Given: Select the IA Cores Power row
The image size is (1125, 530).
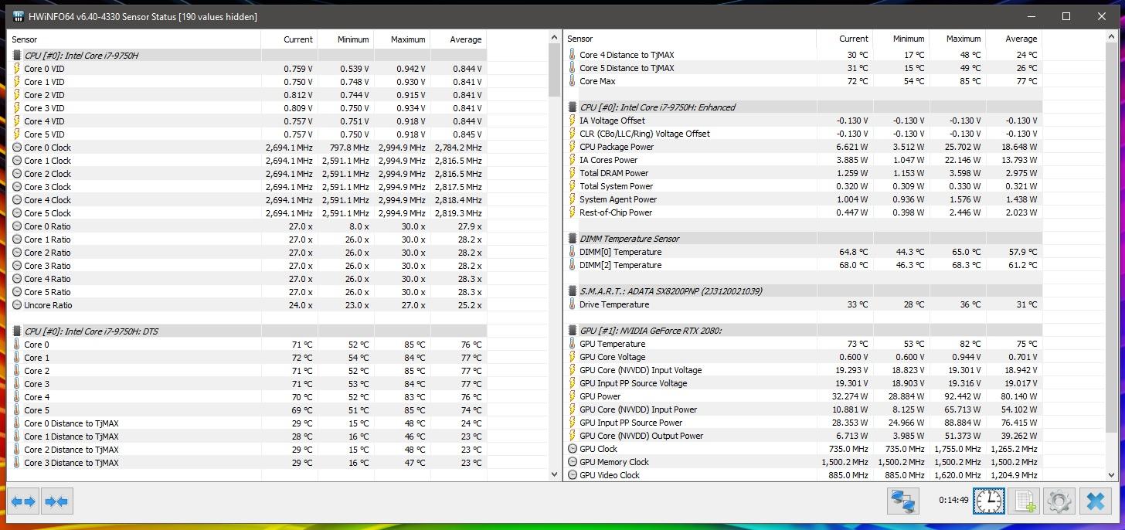Looking at the screenshot, I should click(x=803, y=160).
